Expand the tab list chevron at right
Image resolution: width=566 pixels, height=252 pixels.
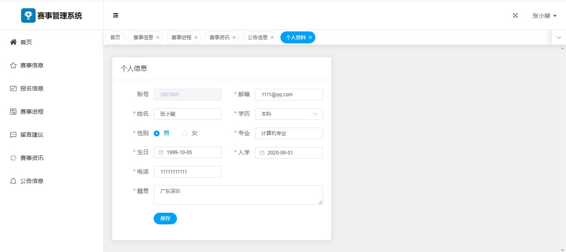pos(559,38)
